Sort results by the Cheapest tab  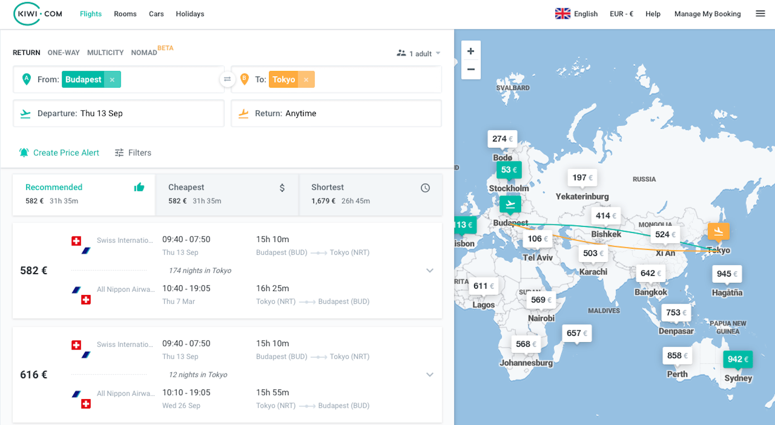(226, 194)
